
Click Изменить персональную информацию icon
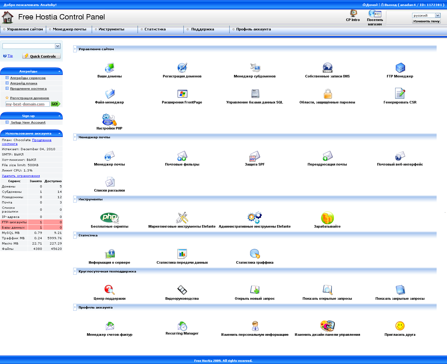click(255, 326)
